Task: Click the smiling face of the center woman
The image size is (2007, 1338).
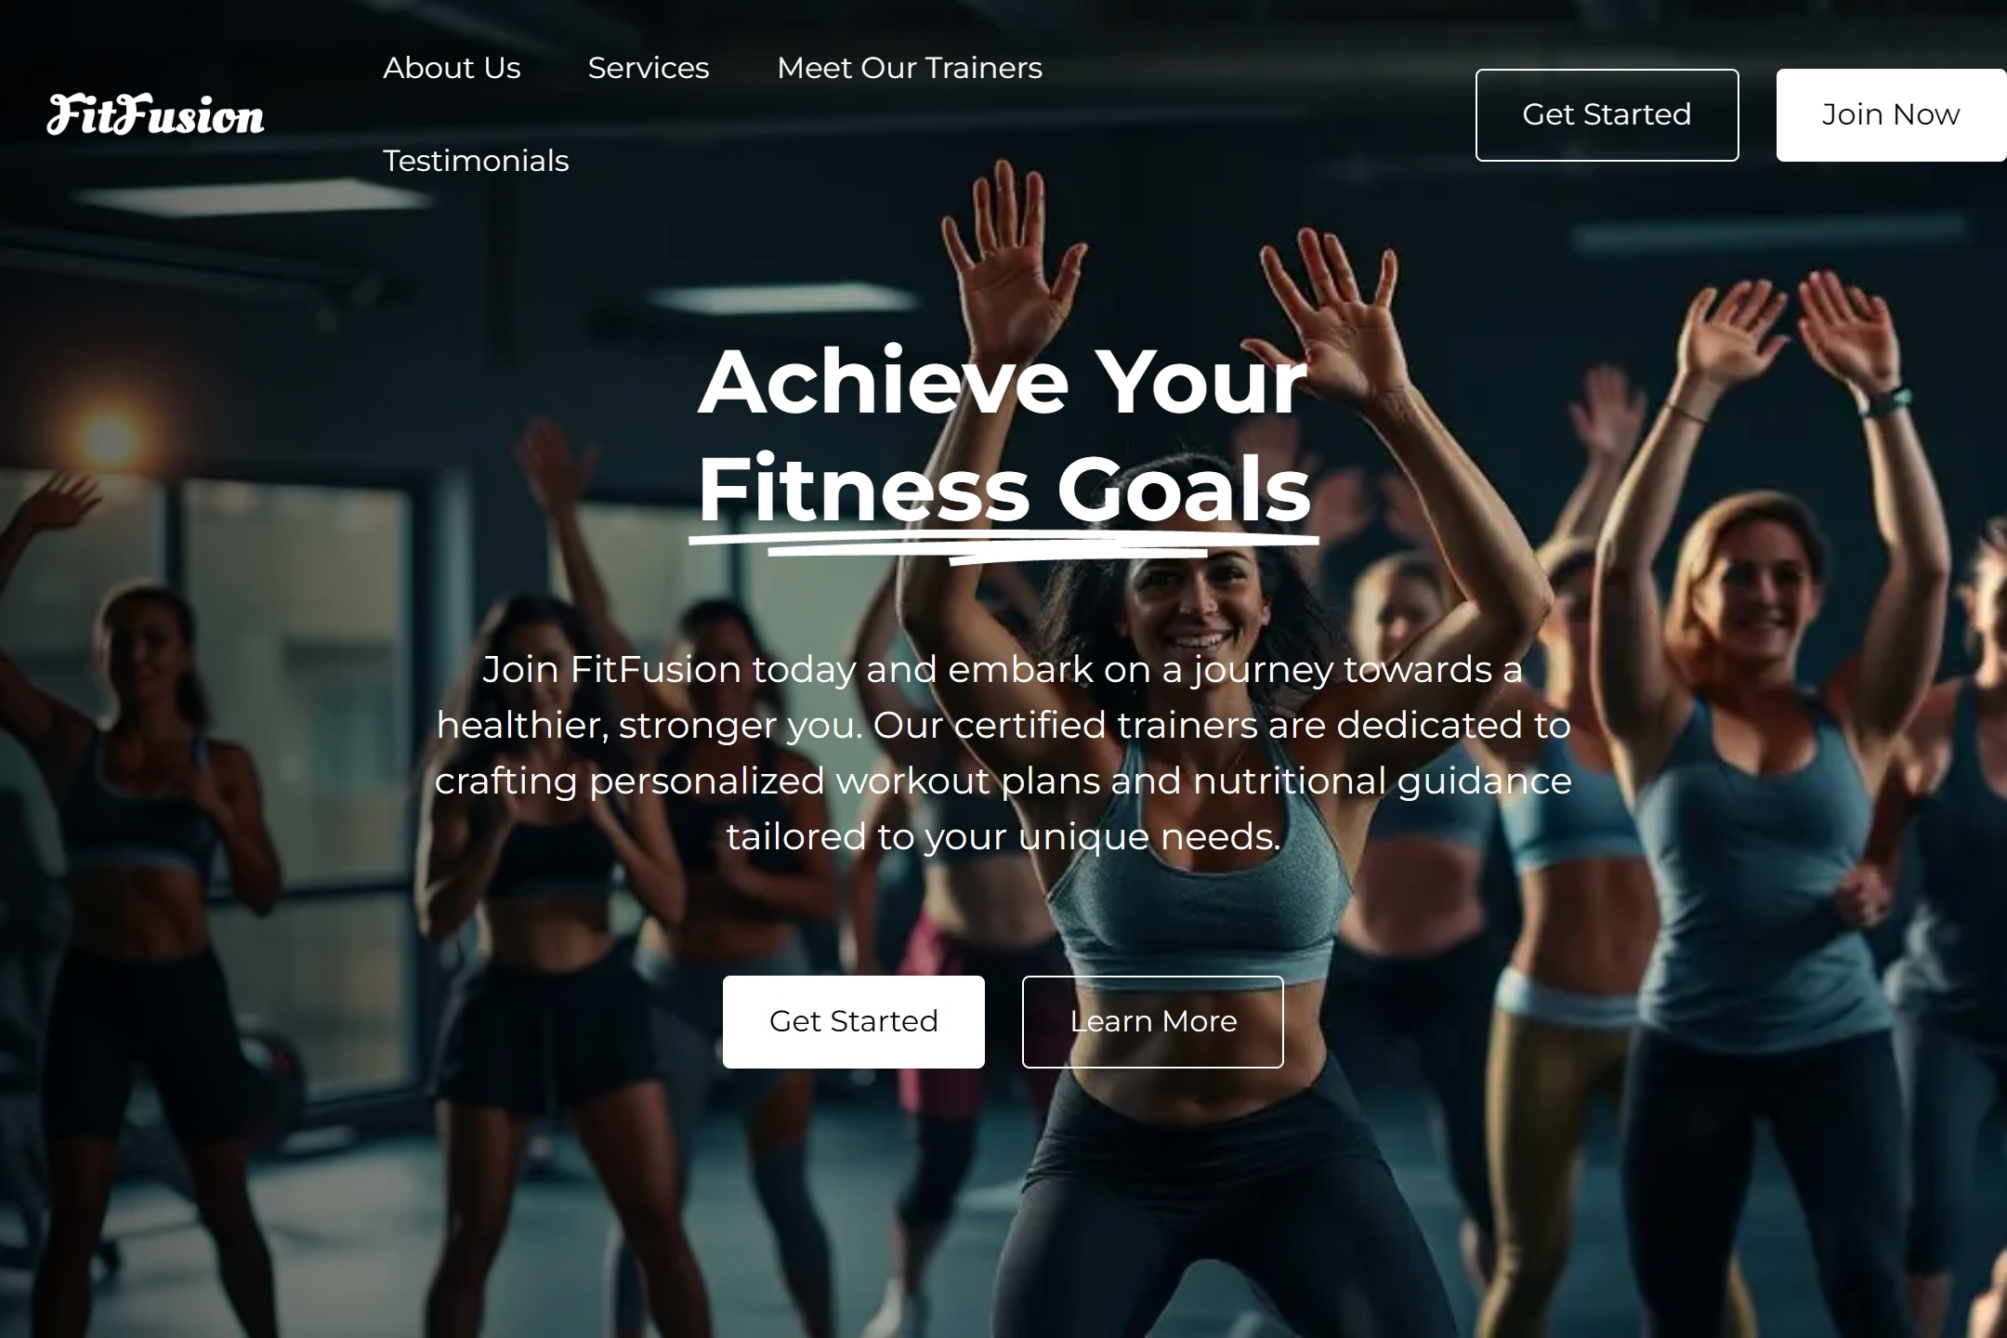Action: [1194, 602]
